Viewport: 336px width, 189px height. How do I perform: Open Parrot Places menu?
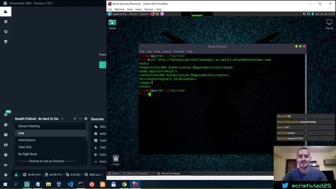point(133,14)
